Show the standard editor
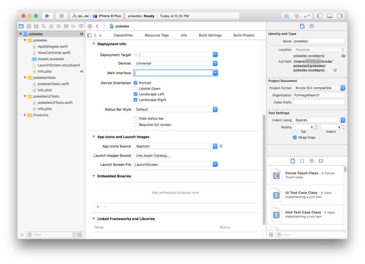This screenshot has width=365, height=264. (x=287, y=16)
